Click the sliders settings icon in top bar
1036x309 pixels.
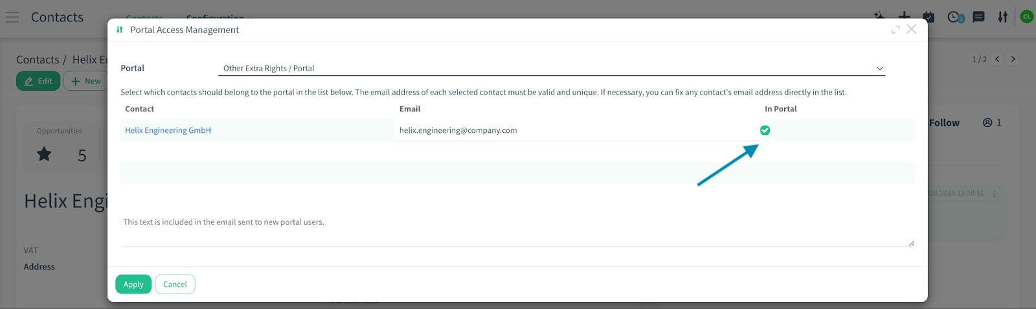[1002, 17]
